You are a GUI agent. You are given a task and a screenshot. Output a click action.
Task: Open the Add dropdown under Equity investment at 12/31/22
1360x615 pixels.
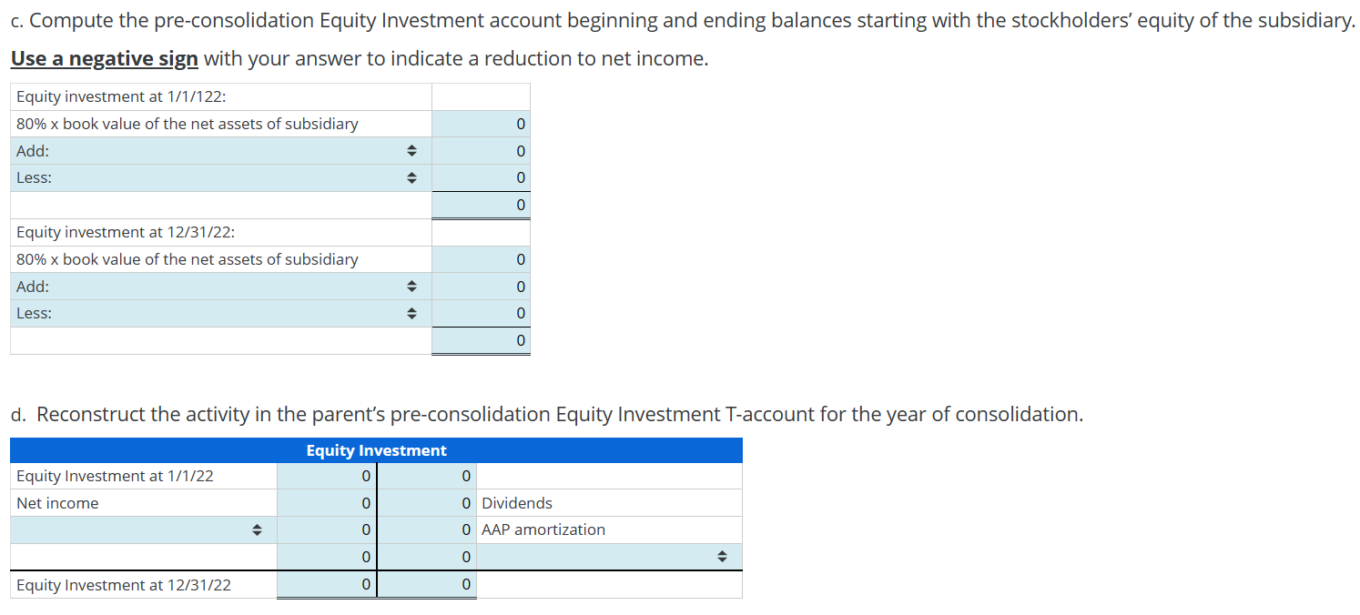(411, 286)
